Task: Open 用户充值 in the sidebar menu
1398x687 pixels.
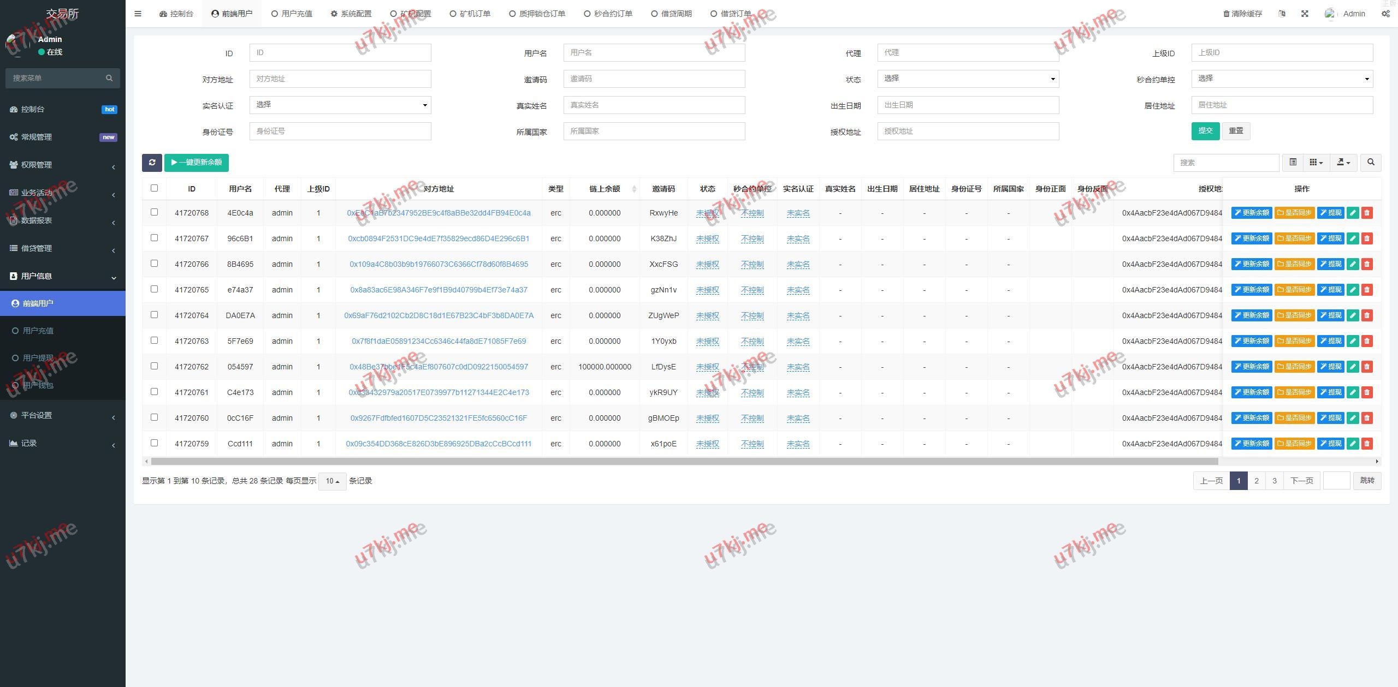Action: coord(38,331)
